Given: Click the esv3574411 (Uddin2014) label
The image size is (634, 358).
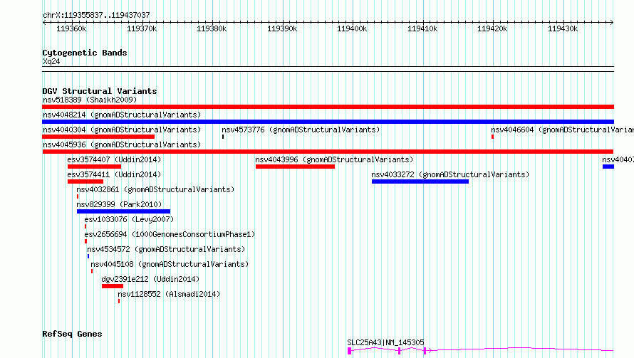Looking at the screenshot, I should tap(114, 174).
